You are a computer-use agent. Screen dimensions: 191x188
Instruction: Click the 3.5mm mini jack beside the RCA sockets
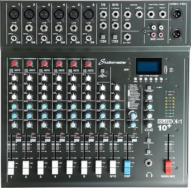(145, 31)
